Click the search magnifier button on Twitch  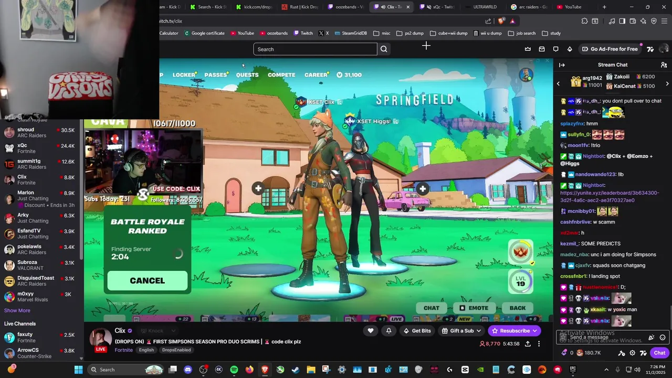click(384, 49)
